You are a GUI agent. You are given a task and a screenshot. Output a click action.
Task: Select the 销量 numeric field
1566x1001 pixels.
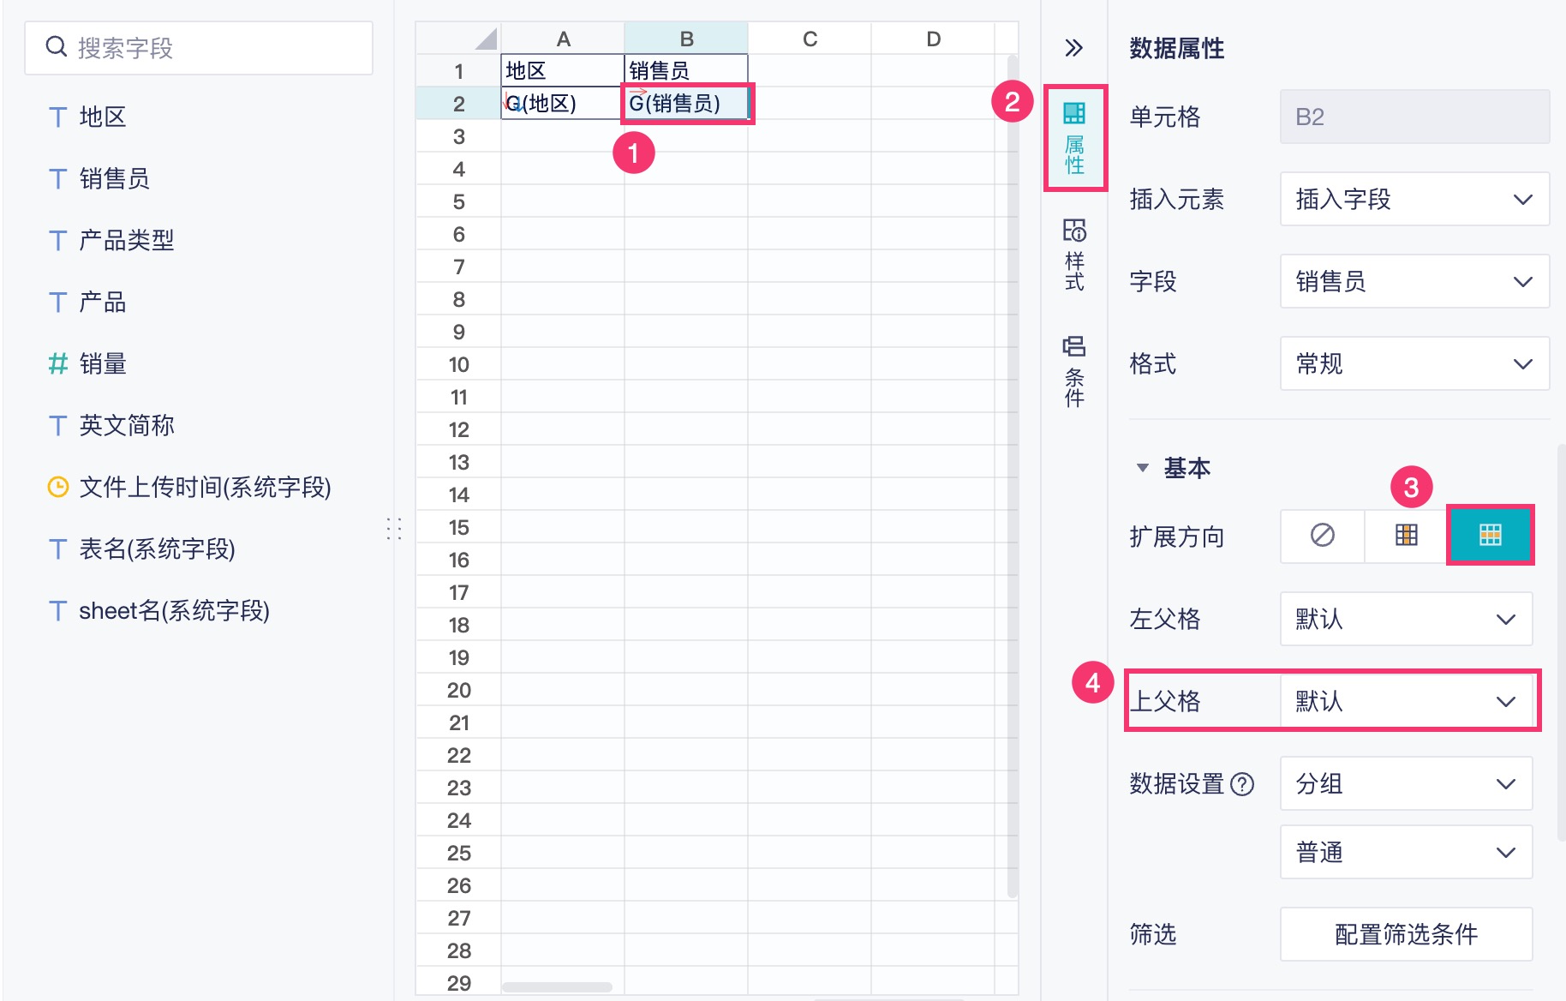tap(103, 364)
